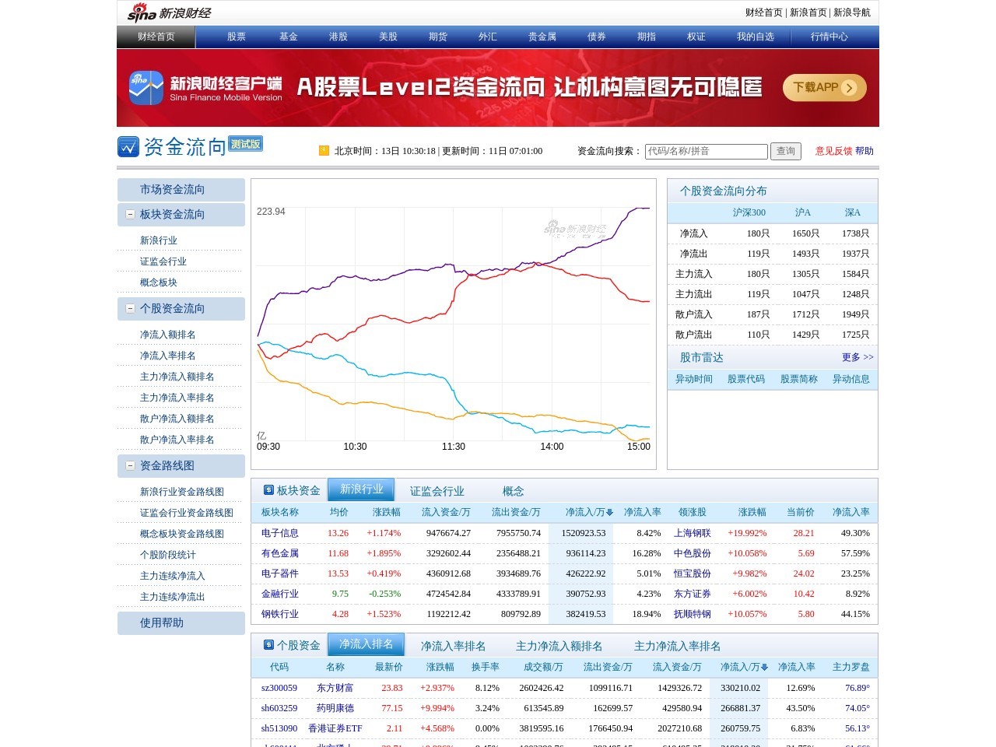Open 概念板块 in the sidebar
996x747 pixels.
coord(159,282)
